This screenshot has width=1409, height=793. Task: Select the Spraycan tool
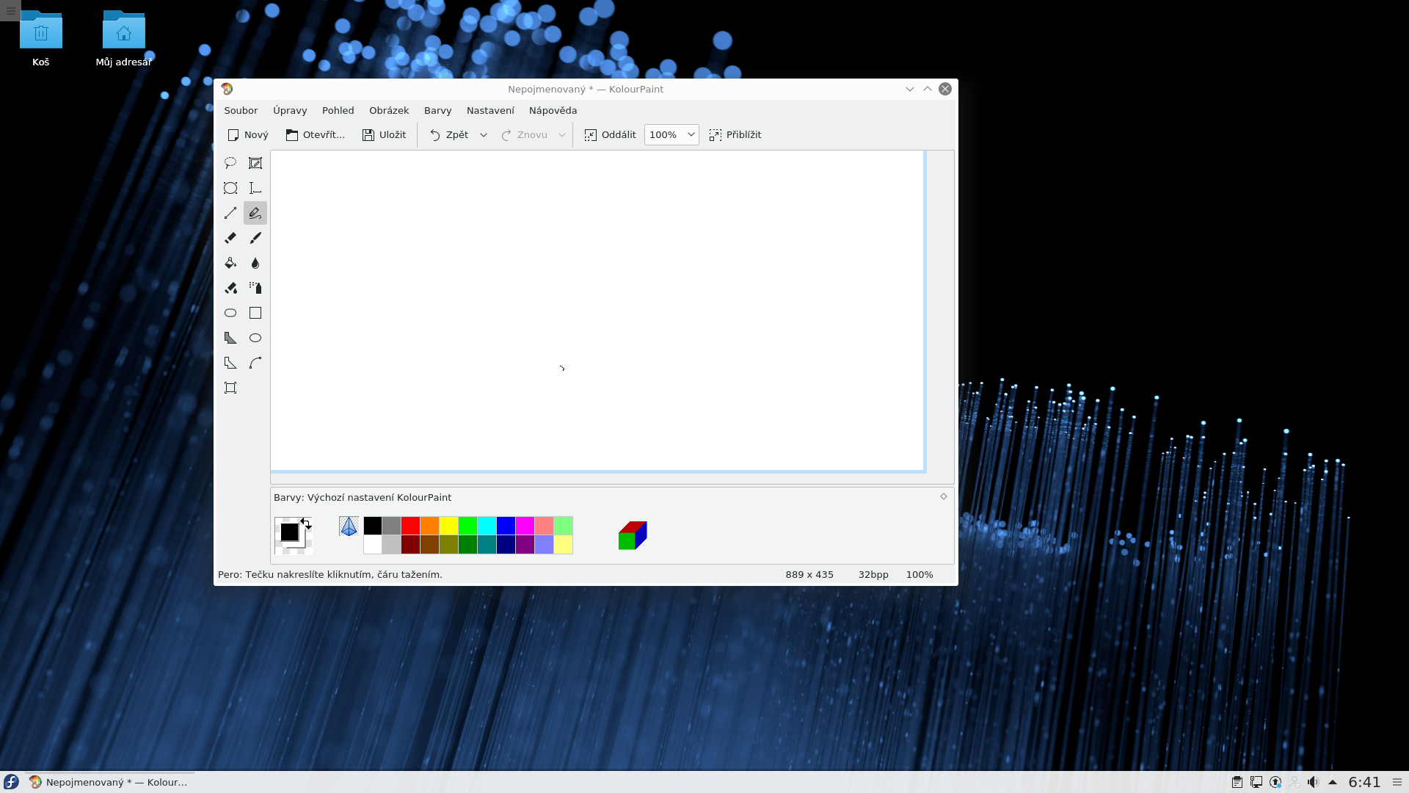pos(255,288)
